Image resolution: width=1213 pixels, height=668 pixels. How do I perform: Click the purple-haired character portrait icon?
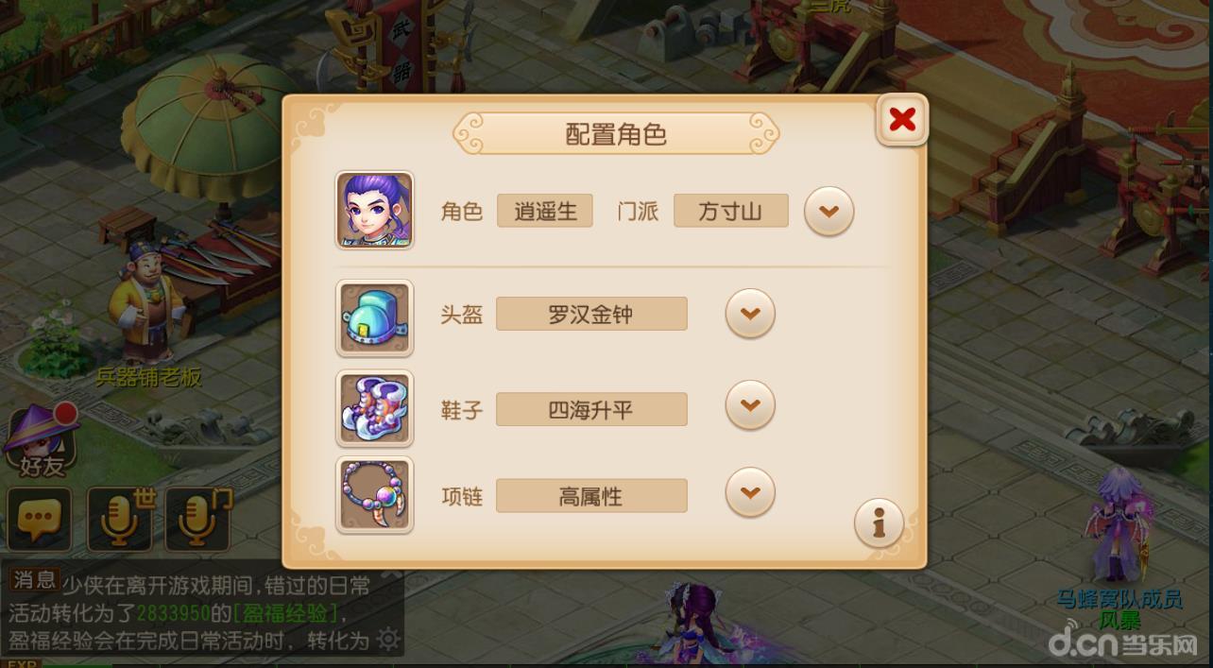point(374,210)
